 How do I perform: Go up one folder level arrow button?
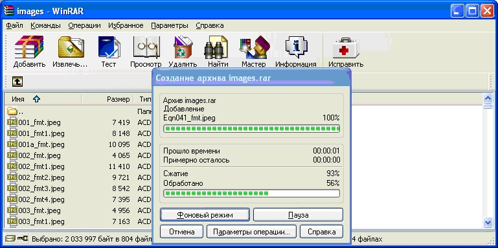point(17,82)
